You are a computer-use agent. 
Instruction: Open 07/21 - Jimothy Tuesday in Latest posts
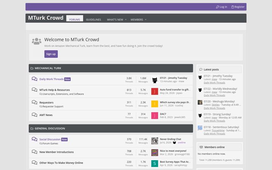coord(218,76)
